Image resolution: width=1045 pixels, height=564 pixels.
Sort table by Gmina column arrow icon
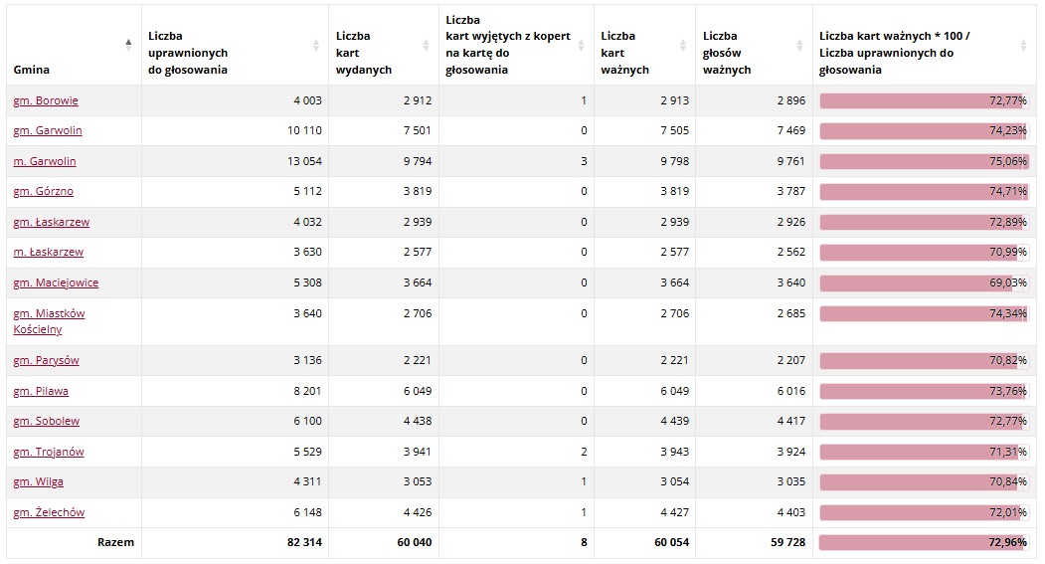128,45
